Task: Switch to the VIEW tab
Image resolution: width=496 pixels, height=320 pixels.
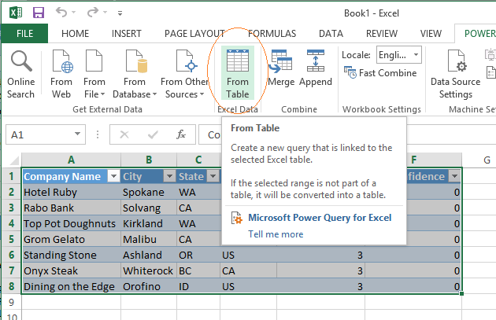Action: [431, 34]
